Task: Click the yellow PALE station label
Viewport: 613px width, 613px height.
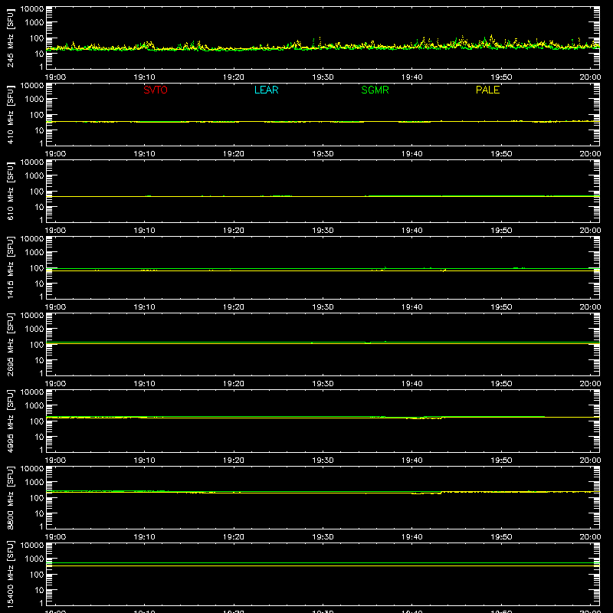Action: pyautogui.click(x=487, y=90)
